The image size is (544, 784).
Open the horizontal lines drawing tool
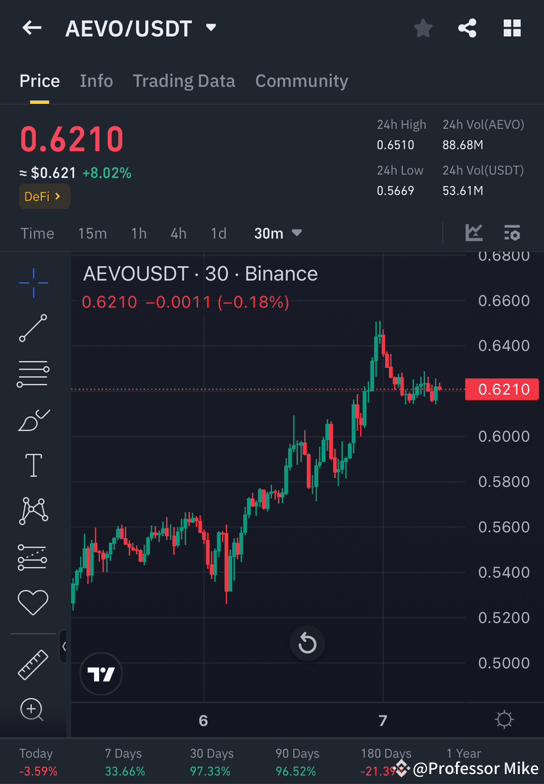(32, 374)
